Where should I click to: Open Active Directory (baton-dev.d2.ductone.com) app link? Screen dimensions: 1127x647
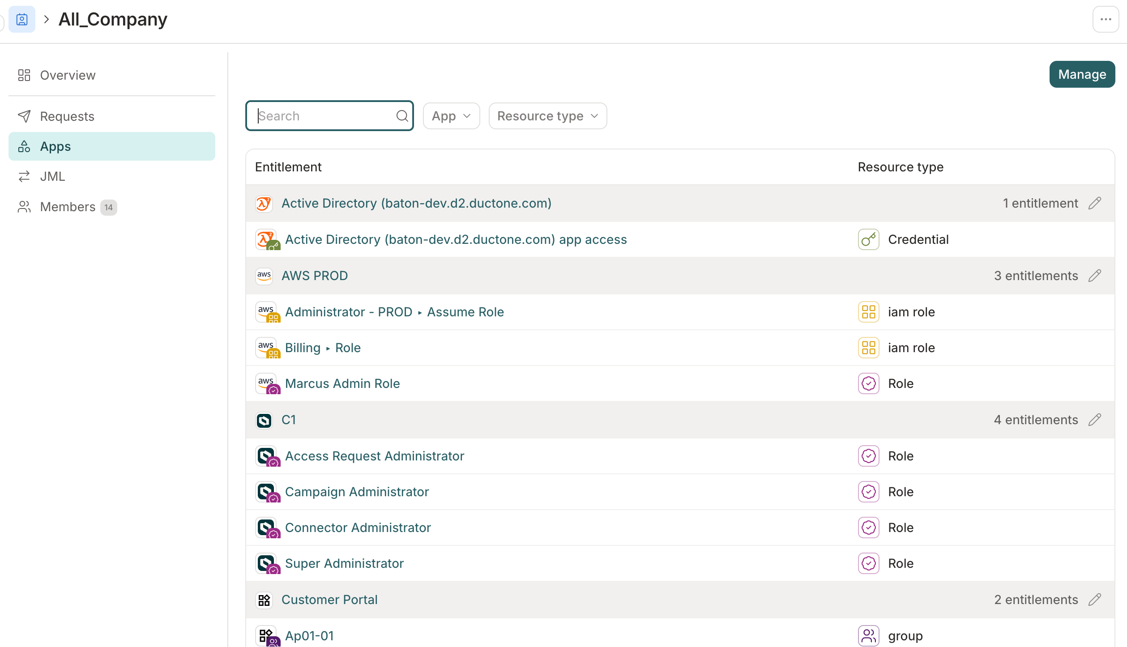(x=416, y=203)
